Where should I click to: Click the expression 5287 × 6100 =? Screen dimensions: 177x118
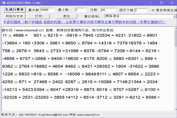(x=144, y=90)
